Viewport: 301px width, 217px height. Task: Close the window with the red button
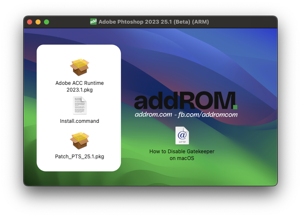pos(30,22)
